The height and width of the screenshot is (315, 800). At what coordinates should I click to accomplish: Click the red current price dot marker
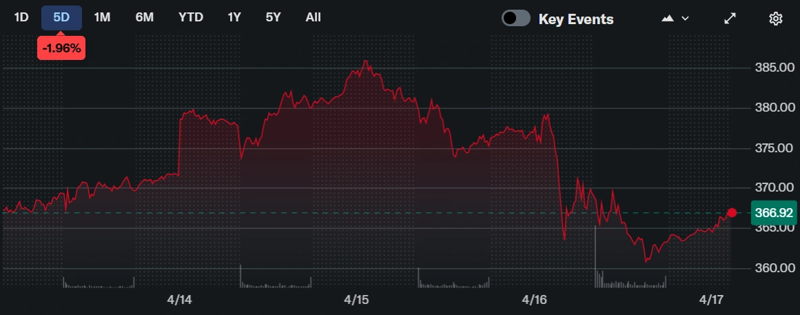(x=732, y=212)
